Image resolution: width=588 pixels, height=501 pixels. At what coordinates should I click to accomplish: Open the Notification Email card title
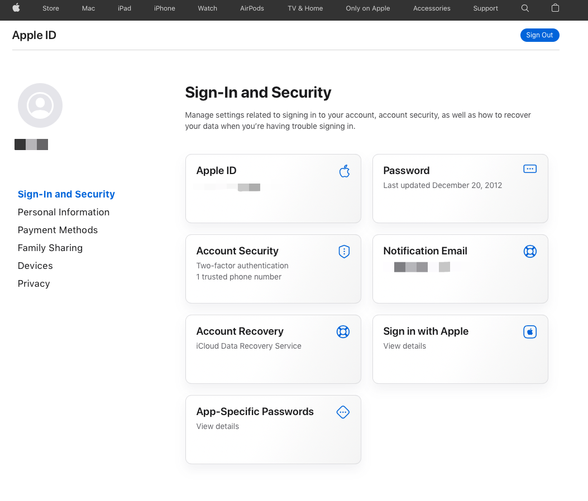pos(426,250)
